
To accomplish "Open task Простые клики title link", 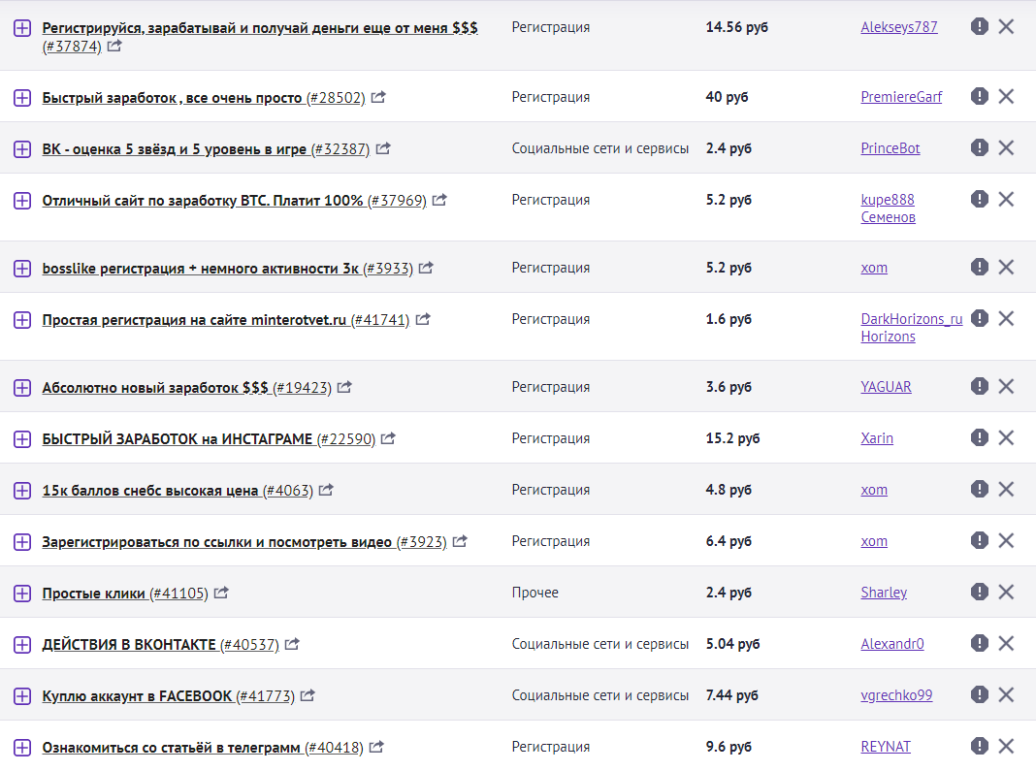I will point(125,594).
